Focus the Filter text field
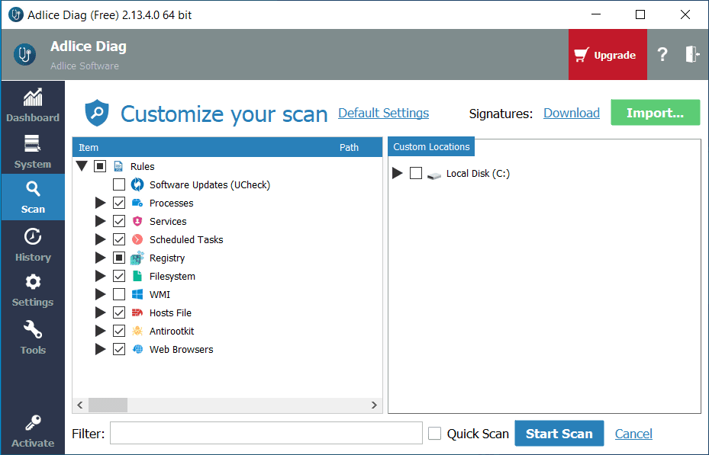The image size is (709, 455). coord(266,434)
